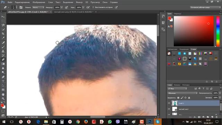This screenshot has height=125, width=222.
Task: Toggle lock all padlock icon
Action: click(189, 98)
